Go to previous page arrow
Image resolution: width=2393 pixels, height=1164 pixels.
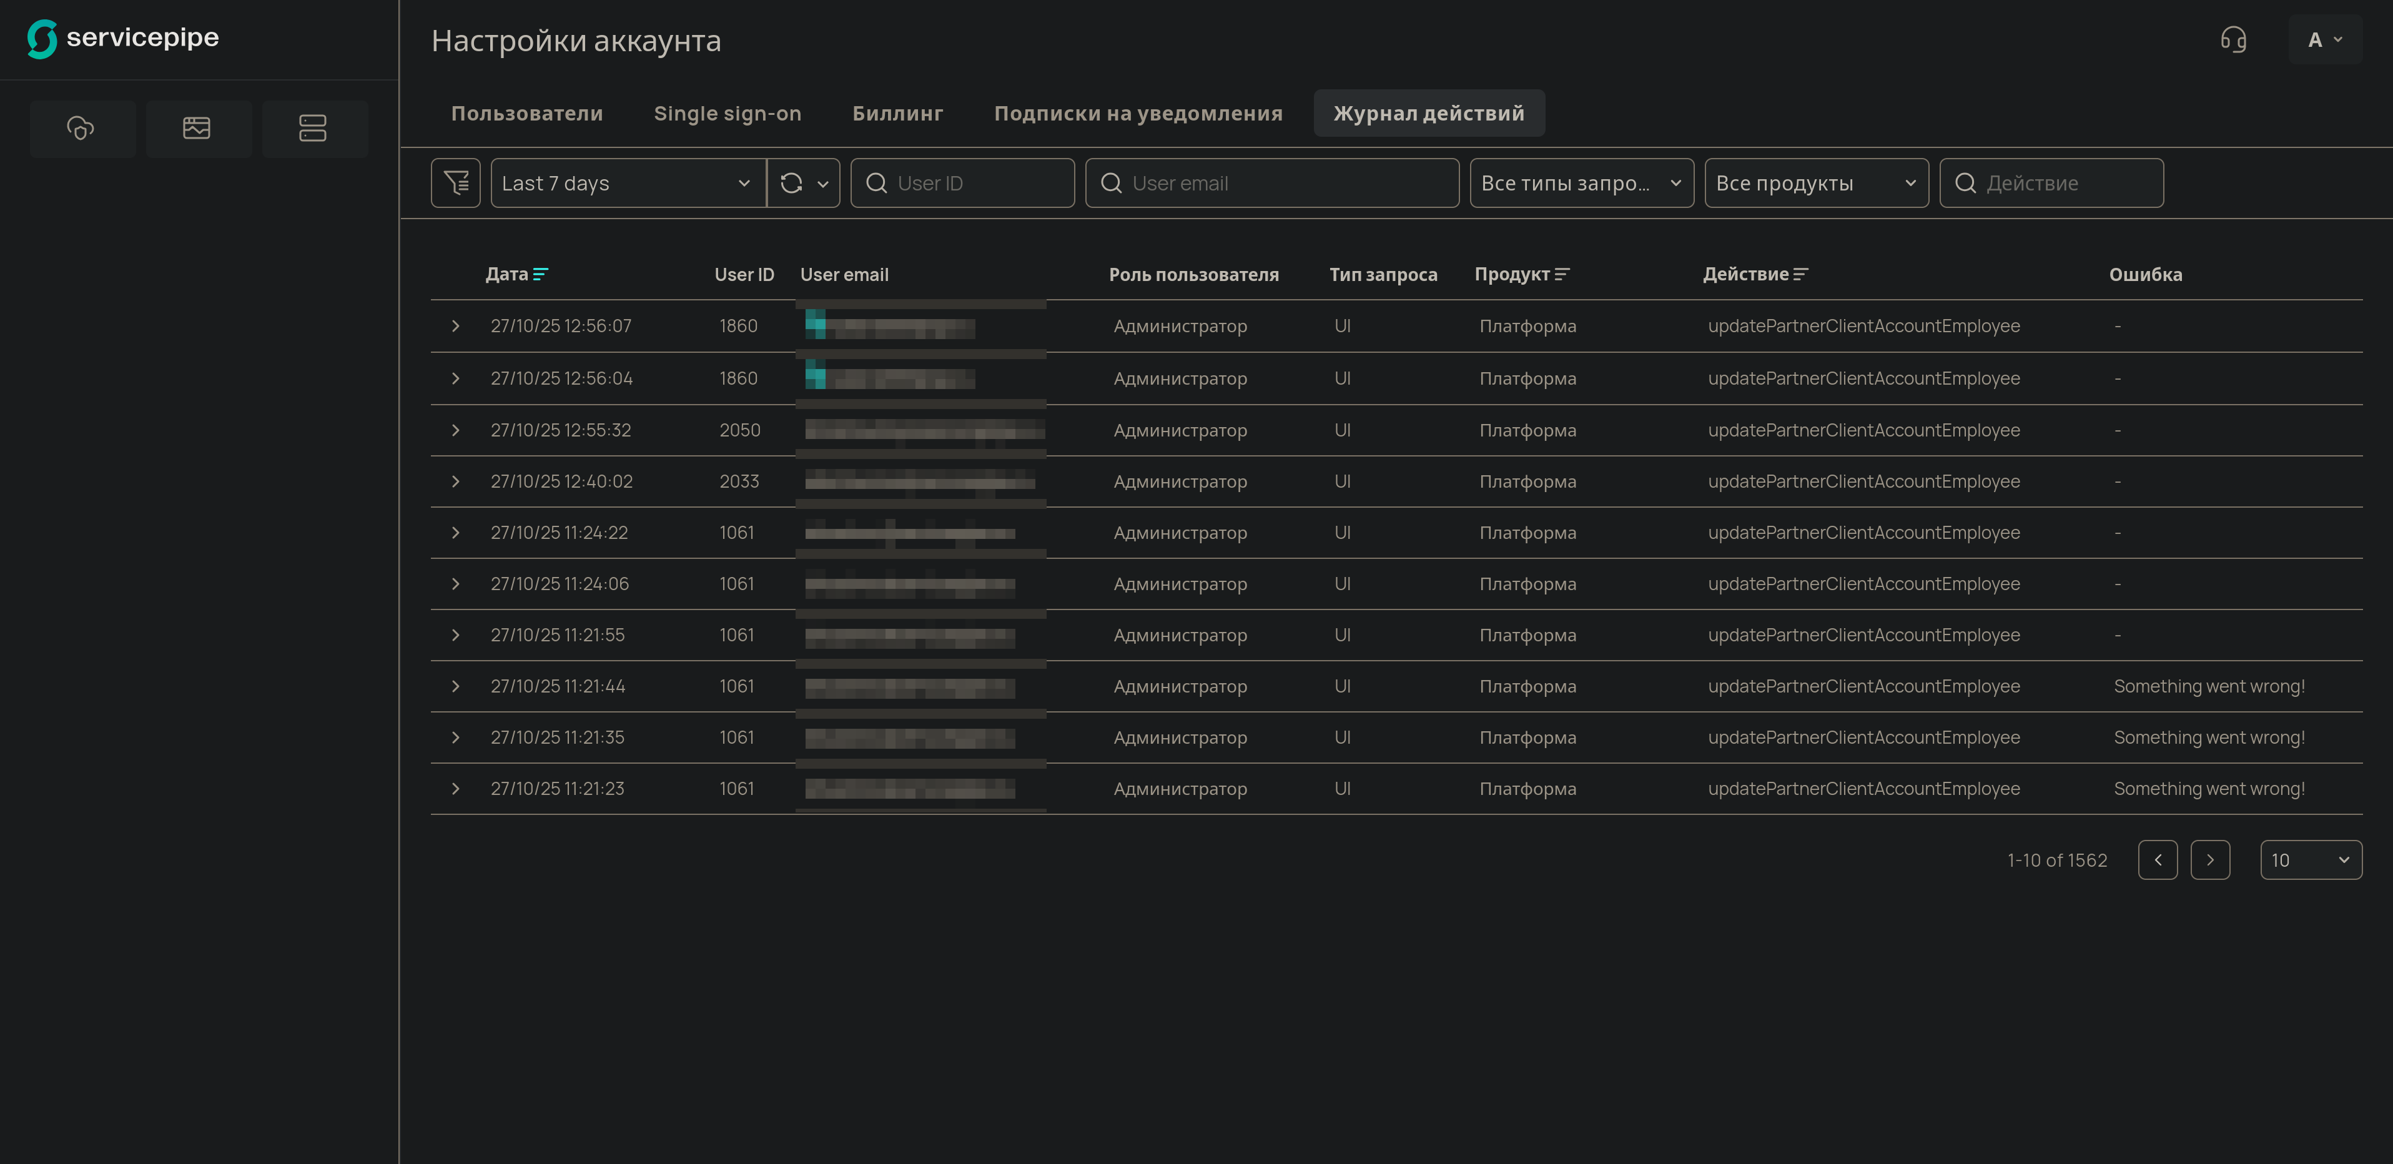coord(2157,859)
